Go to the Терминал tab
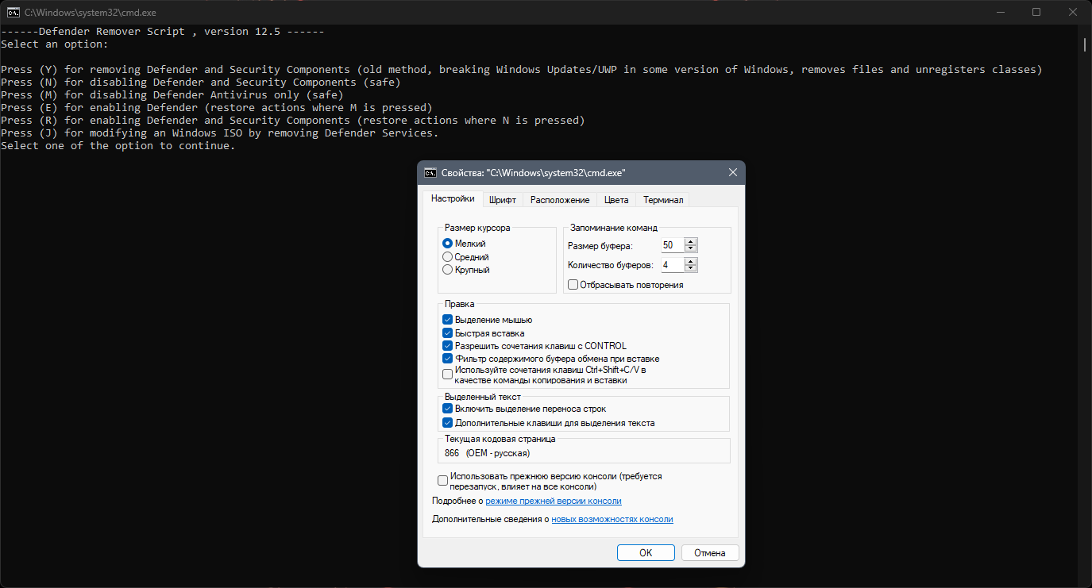This screenshot has height=588, width=1092. click(x=663, y=200)
